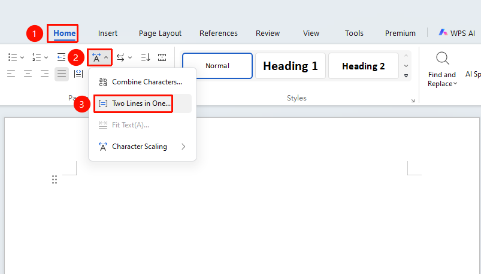The width and height of the screenshot is (481, 274).
Task: Expand the styles gallery more arrow
Action: coord(406,76)
